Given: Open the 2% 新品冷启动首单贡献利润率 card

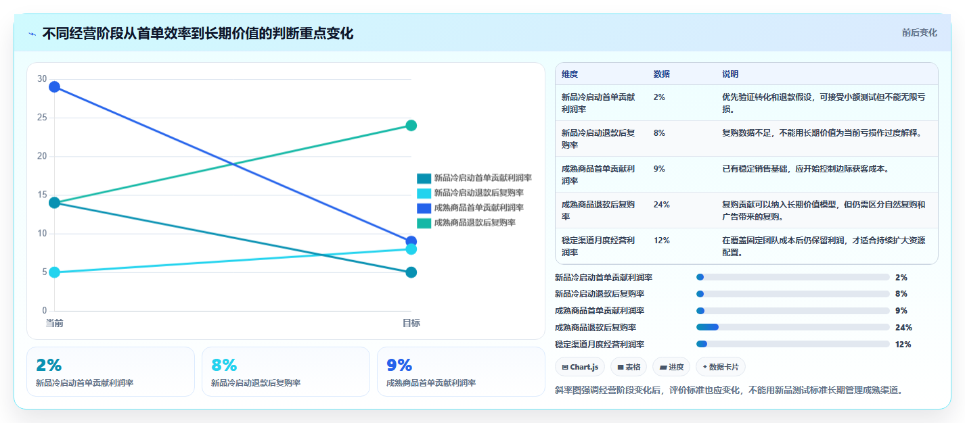Looking at the screenshot, I should click(110, 372).
